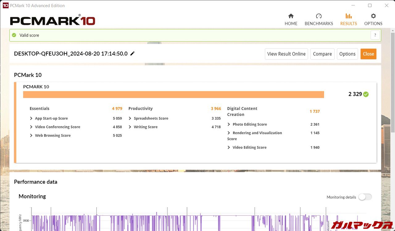Toggle the Monitoring details switch

pyautogui.click(x=365, y=197)
